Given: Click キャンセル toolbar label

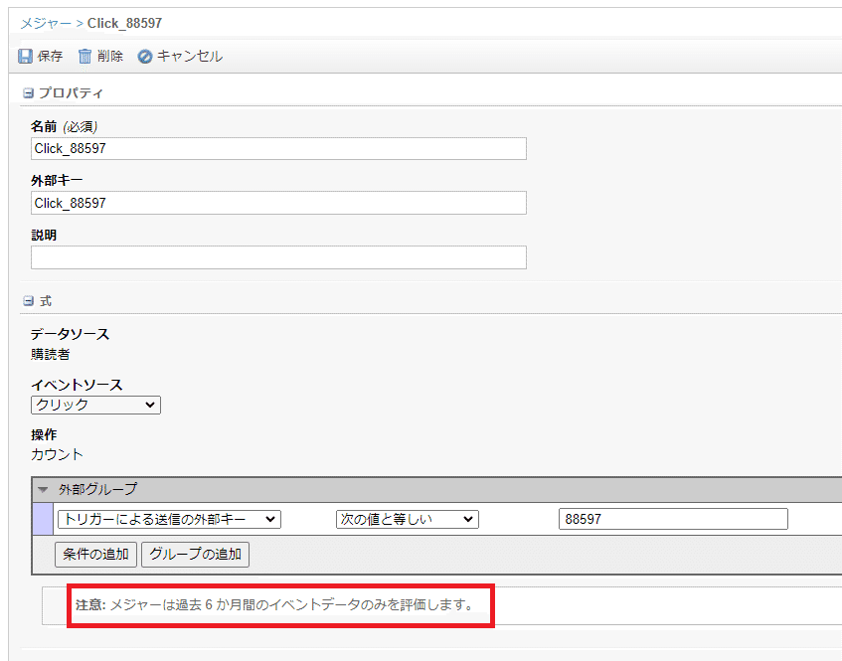Looking at the screenshot, I should [190, 56].
